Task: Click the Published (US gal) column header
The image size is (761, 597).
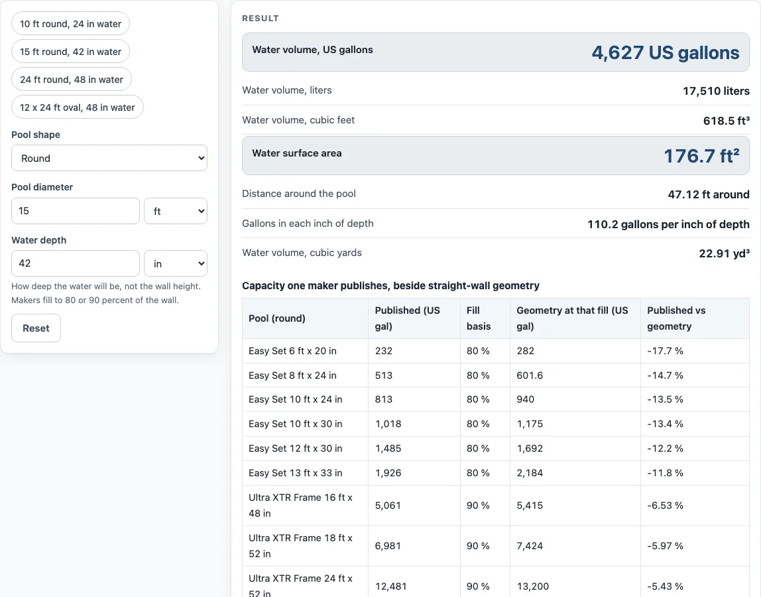Action: tap(414, 318)
